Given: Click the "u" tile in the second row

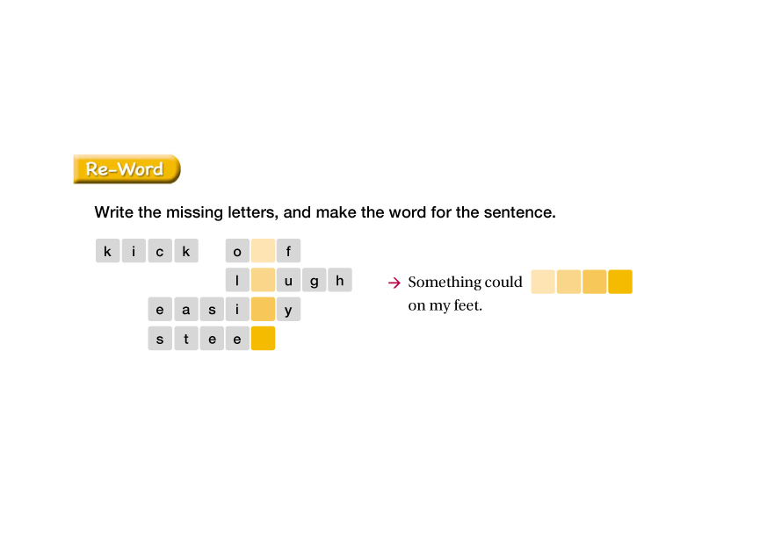Looking at the screenshot, I should (288, 280).
